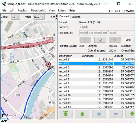136x123 pixels.
Task: Minimize the RouteConverter window
Action: [x=108, y=4]
